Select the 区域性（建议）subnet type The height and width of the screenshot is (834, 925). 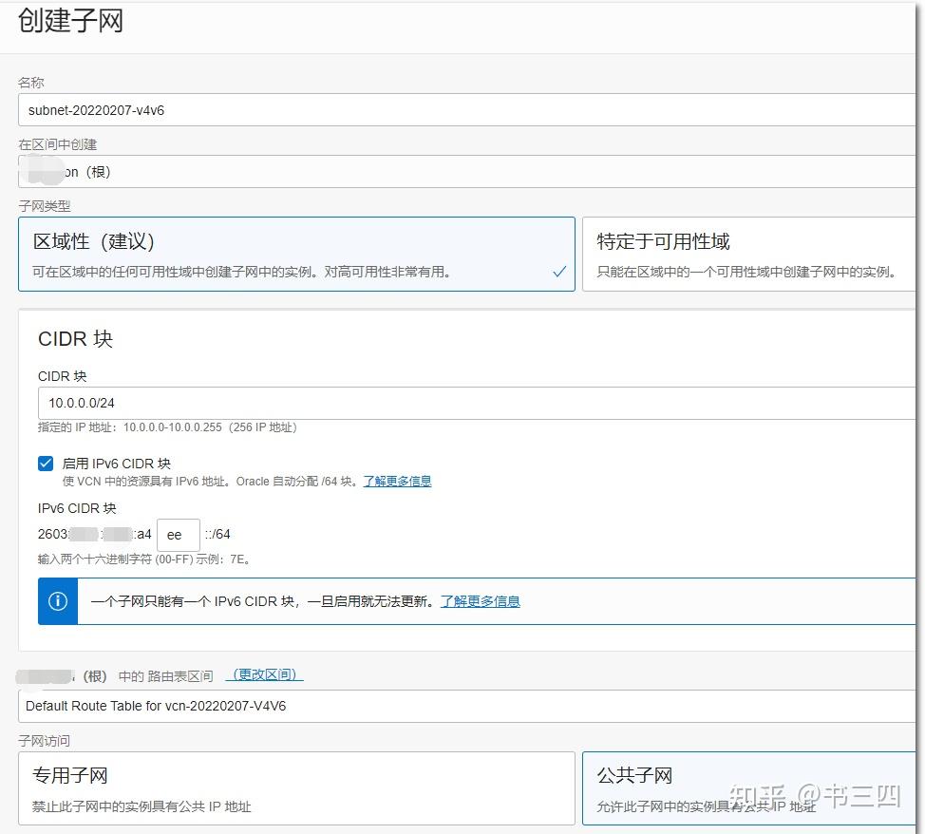[x=296, y=254]
